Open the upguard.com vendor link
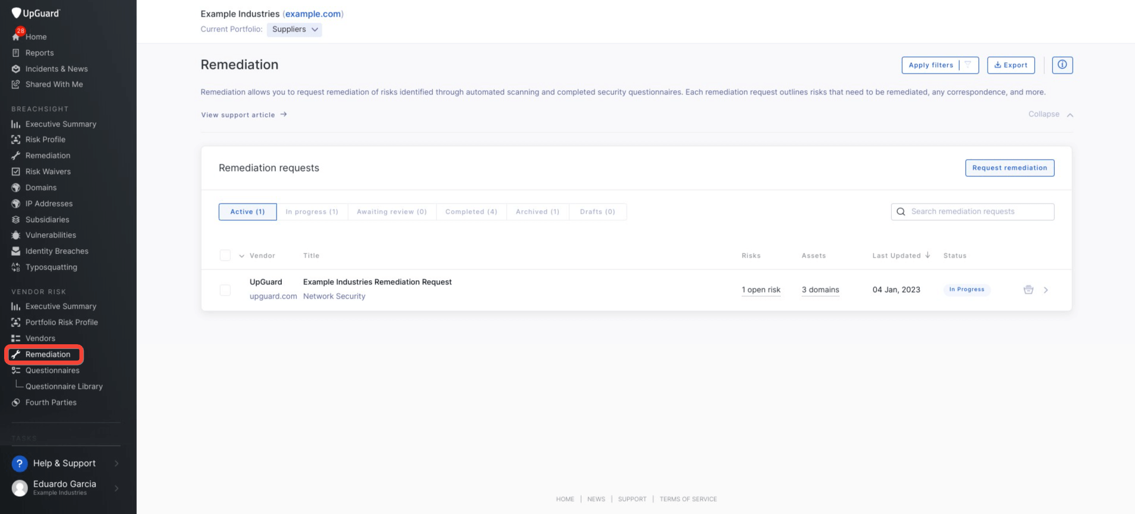This screenshot has width=1135, height=514. pyautogui.click(x=273, y=296)
